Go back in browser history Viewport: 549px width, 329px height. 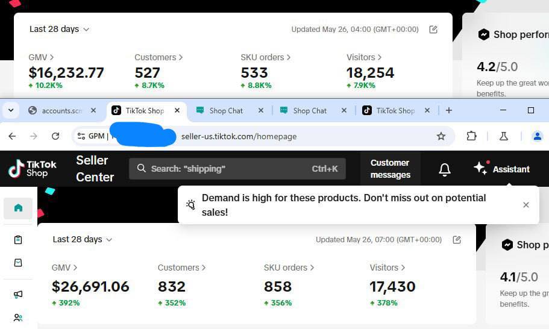point(12,136)
